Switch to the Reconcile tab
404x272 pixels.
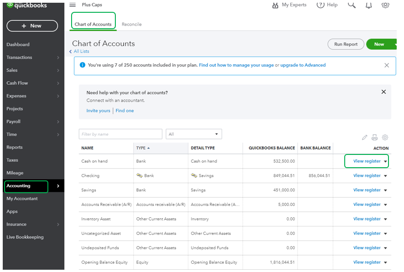click(x=132, y=24)
